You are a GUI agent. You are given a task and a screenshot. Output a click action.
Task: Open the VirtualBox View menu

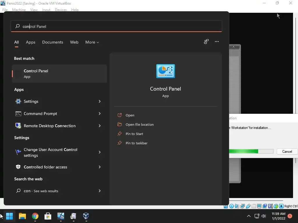click(34, 10)
